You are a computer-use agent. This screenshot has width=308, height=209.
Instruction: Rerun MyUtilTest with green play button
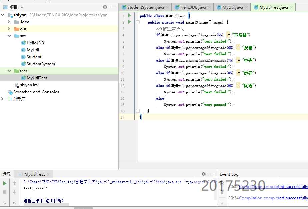[x=5, y=183]
